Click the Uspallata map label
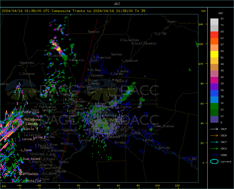The image size is (234, 189). 27,63
